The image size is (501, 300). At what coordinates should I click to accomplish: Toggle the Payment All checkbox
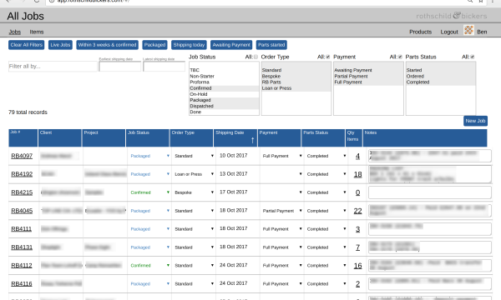pyautogui.click(x=400, y=57)
